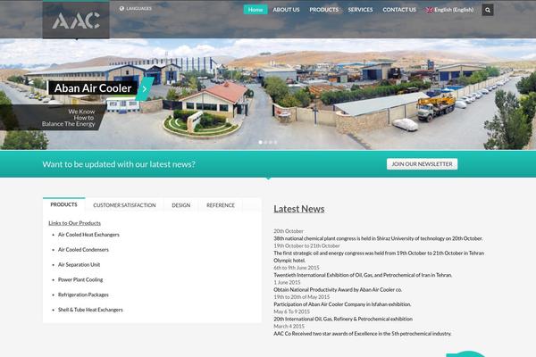Open Air Cooled Condensers link
The image size is (536, 357).
83,250
